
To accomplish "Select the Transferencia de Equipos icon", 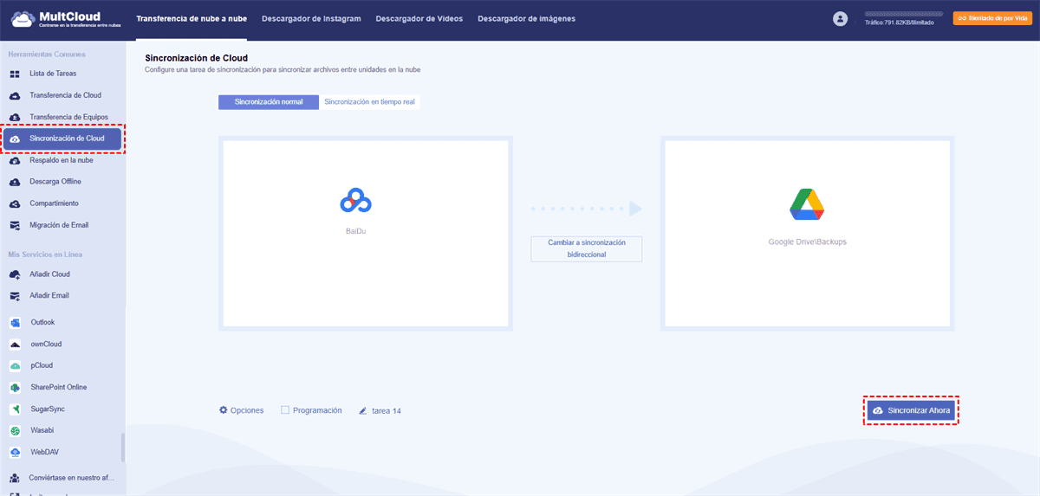I will click(x=15, y=117).
